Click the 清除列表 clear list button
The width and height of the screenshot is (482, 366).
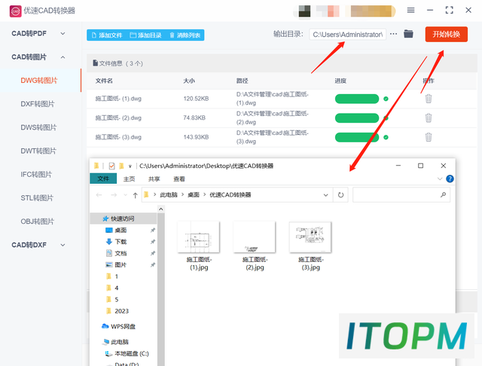tap(185, 35)
